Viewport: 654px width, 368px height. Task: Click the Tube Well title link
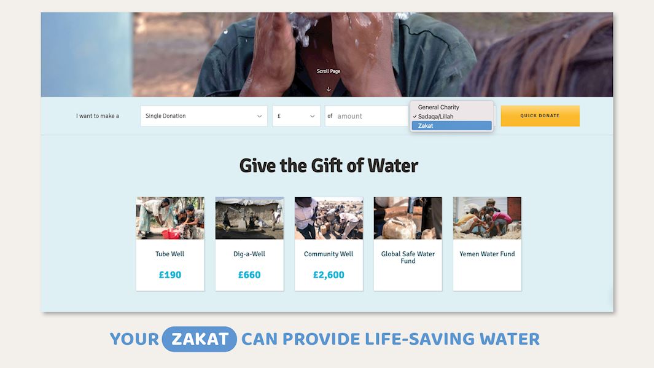[x=169, y=254]
